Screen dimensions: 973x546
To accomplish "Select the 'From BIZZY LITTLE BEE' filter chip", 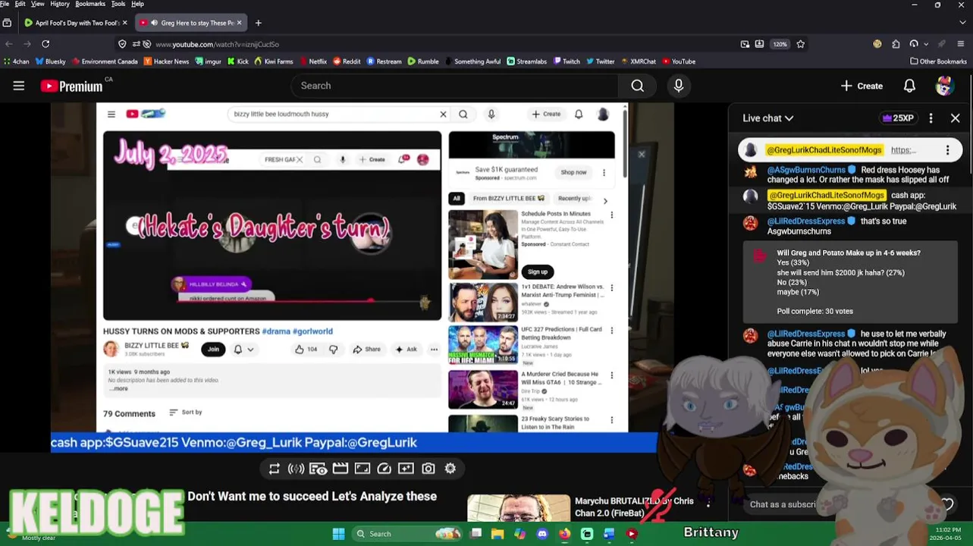I will coord(510,199).
